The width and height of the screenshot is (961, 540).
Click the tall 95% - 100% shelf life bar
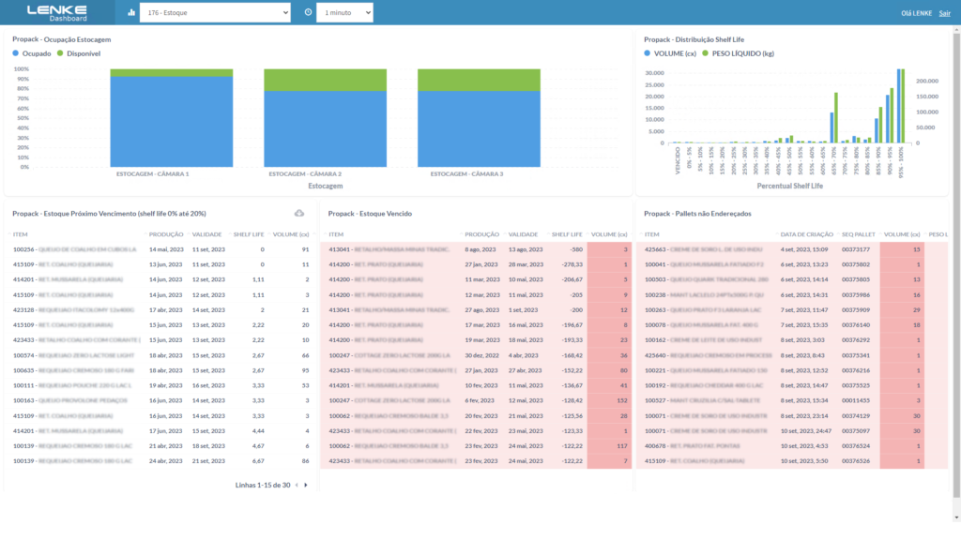coord(899,106)
